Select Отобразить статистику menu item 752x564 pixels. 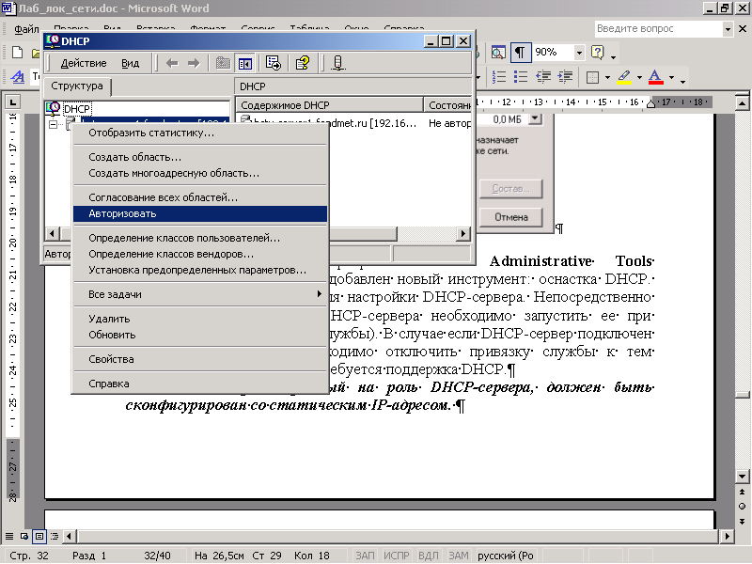[x=200, y=133]
